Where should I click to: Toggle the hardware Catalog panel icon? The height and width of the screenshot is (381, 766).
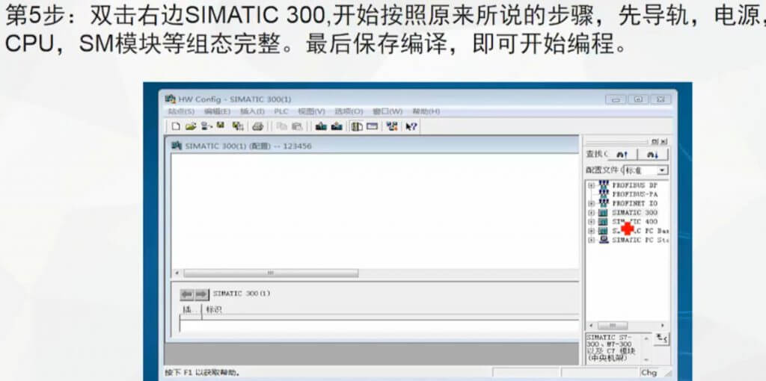coord(357,127)
